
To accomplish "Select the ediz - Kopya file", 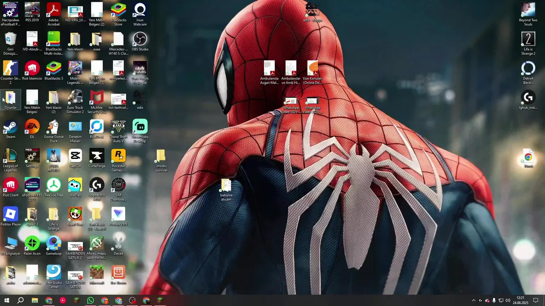I will tap(313, 12).
